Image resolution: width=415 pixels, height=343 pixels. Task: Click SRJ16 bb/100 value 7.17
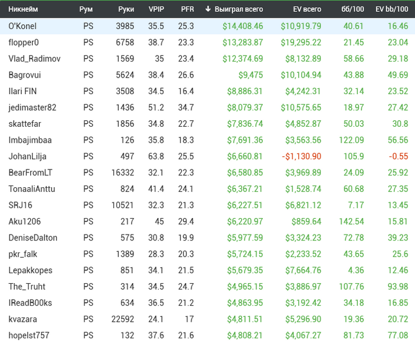click(356, 205)
